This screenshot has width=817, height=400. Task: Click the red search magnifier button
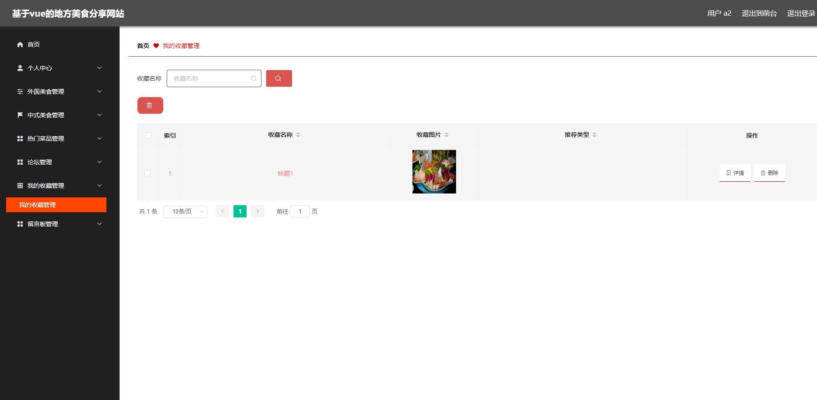click(x=279, y=78)
